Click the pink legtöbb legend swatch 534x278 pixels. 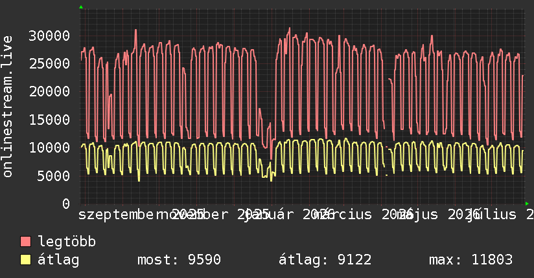pos(25,241)
